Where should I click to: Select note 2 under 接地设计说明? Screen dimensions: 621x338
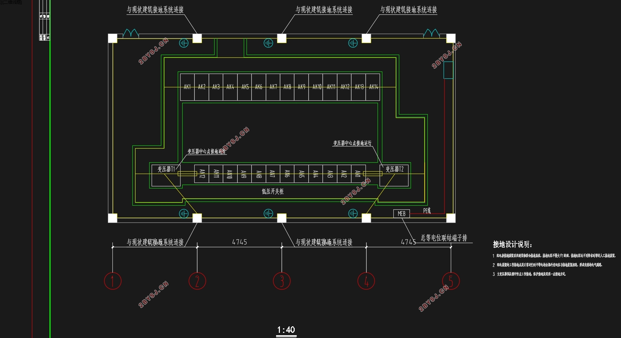coord(547,265)
